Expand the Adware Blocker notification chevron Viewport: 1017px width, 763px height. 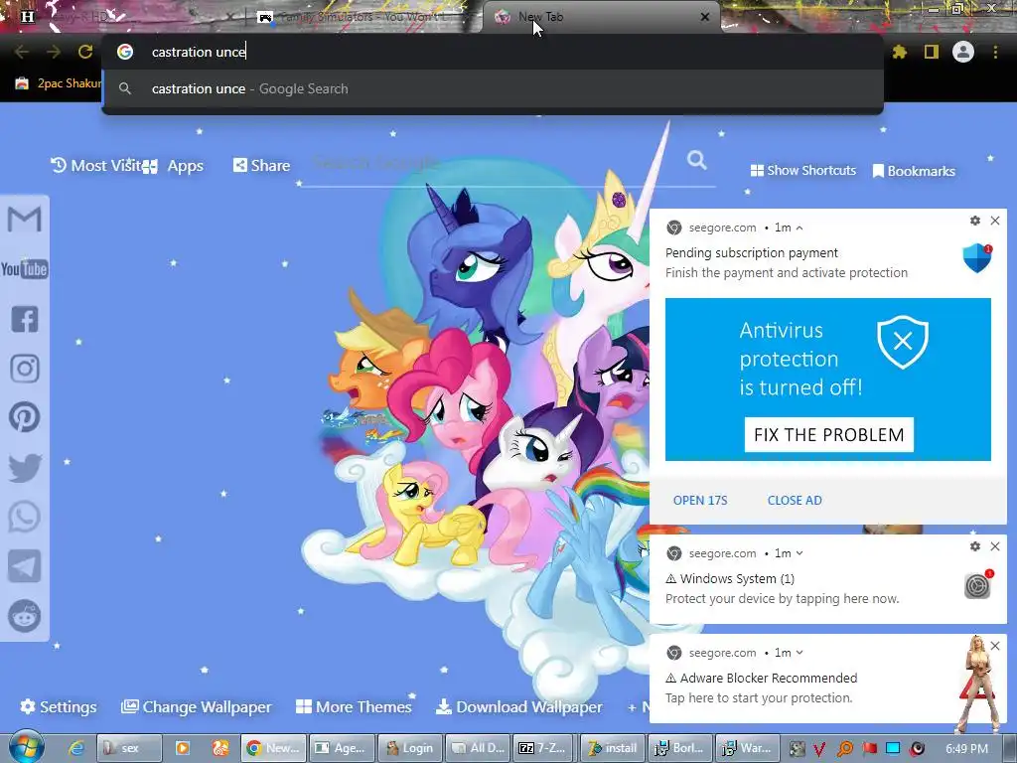(x=799, y=653)
